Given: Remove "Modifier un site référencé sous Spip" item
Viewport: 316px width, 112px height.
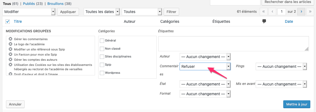Looking at the screenshot, I should click(11, 49).
